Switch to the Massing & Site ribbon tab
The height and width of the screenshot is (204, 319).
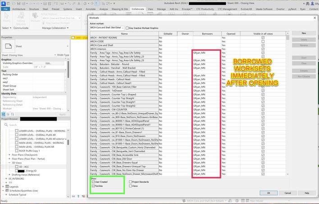click(x=120, y=9)
